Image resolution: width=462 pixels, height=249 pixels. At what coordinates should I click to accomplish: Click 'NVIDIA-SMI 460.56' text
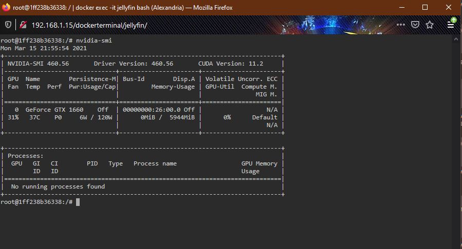(38, 64)
